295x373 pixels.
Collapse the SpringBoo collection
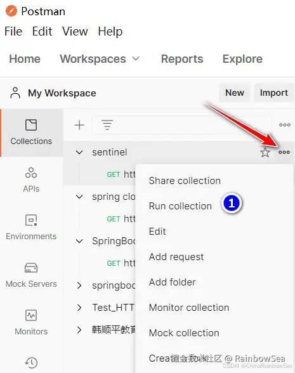[x=79, y=241]
